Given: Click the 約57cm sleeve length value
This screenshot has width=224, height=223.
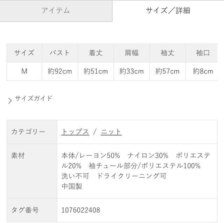Looking at the screenshot, I should pos(167,71).
